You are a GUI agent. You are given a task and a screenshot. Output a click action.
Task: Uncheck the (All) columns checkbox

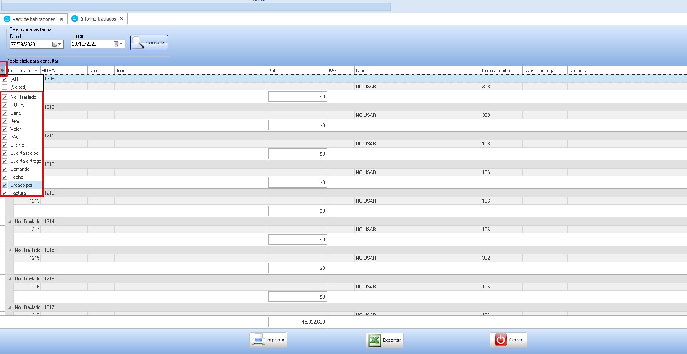click(5, 79)
